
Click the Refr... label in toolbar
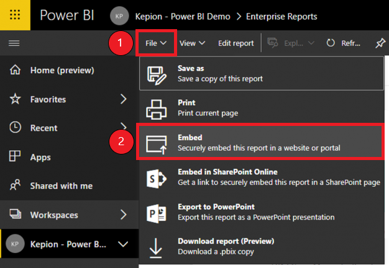pyautogui.click(x=351, y=43)
